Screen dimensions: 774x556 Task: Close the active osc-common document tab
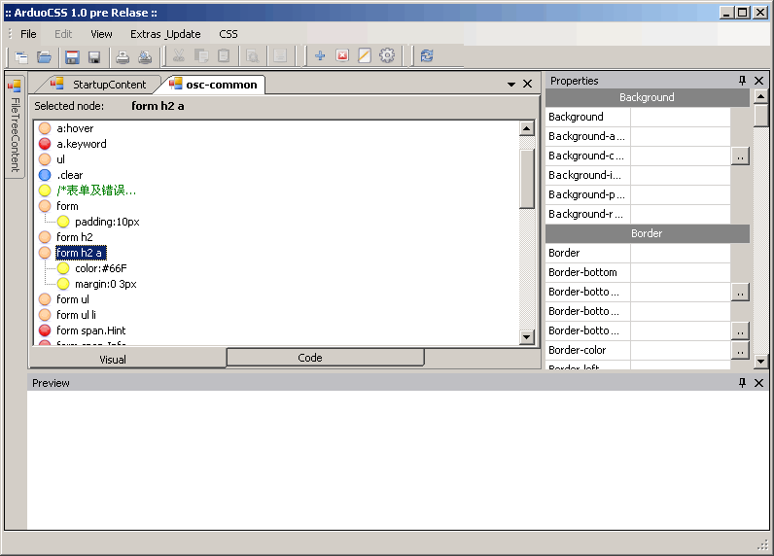pos(527,84)
